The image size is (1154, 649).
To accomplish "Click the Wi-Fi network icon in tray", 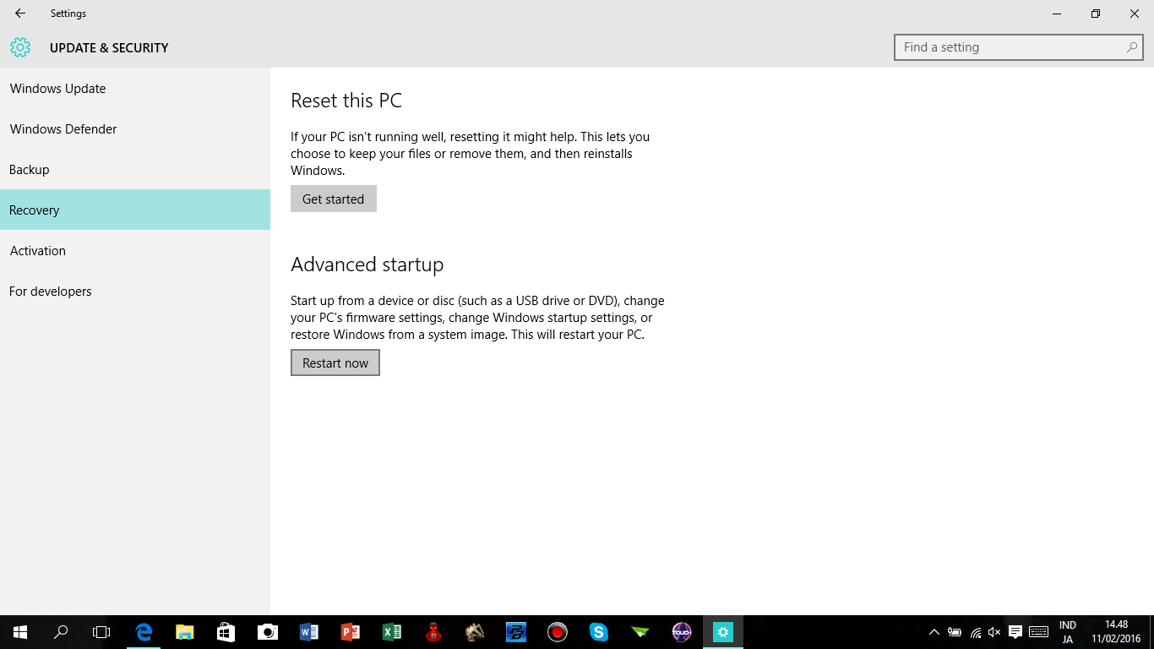I will pyautogui.click(x=976, y=631).
